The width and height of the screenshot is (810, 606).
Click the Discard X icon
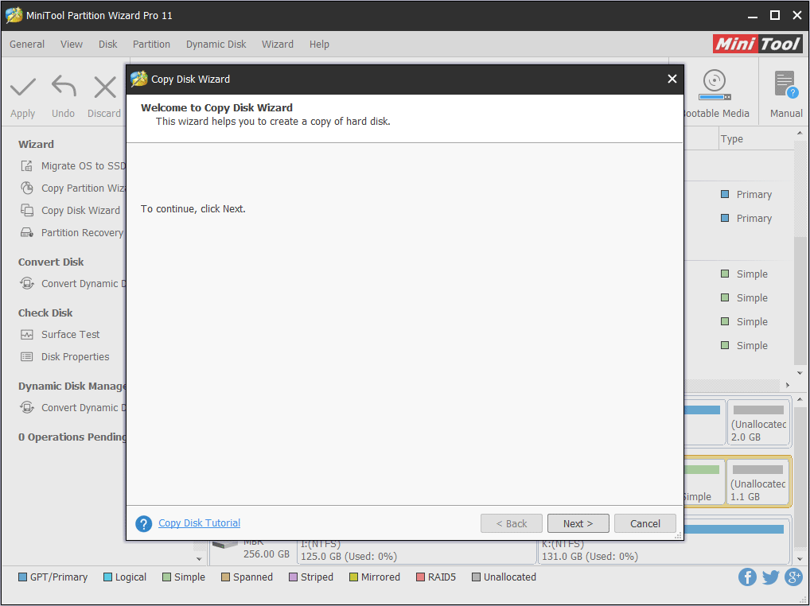click(x=105, y=87)
